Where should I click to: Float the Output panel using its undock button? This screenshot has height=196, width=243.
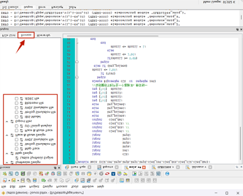click(237, 29)
